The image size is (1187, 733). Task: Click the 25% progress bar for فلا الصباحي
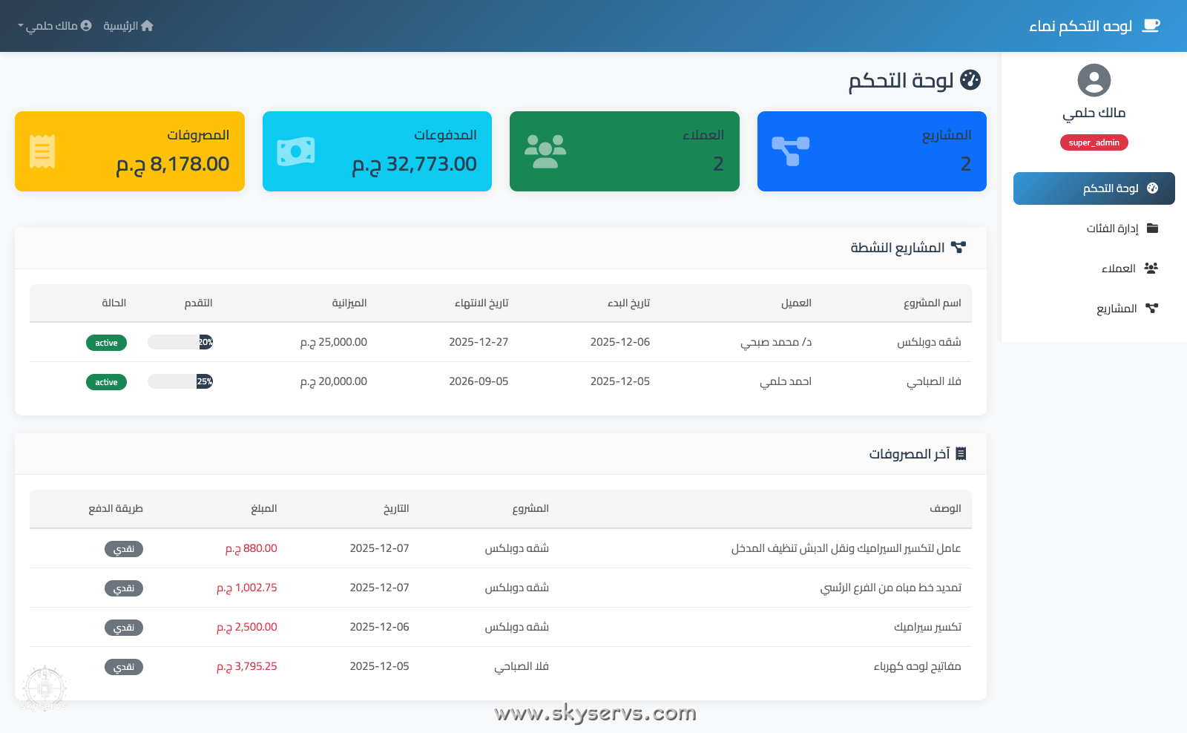[180, 381]
